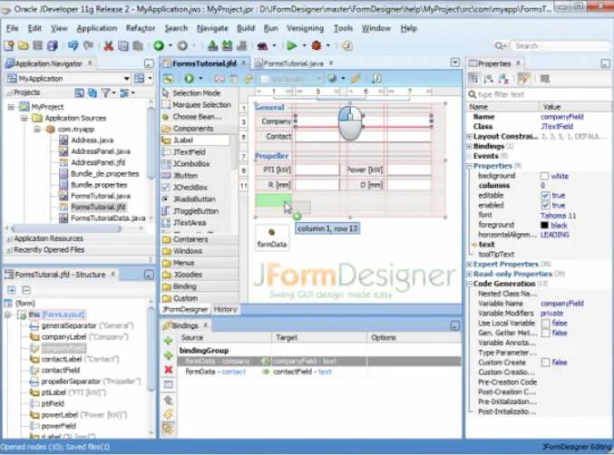Click the green Run play icon
The image size is (614, 455).
291,46
